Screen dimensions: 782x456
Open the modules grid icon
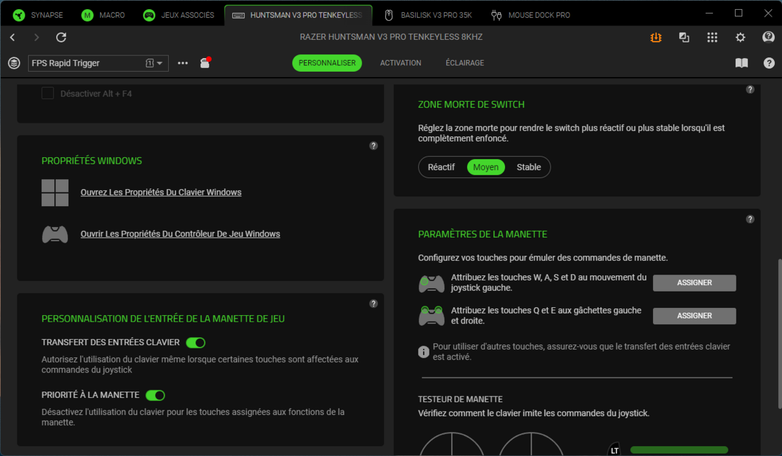pos(712,37)
